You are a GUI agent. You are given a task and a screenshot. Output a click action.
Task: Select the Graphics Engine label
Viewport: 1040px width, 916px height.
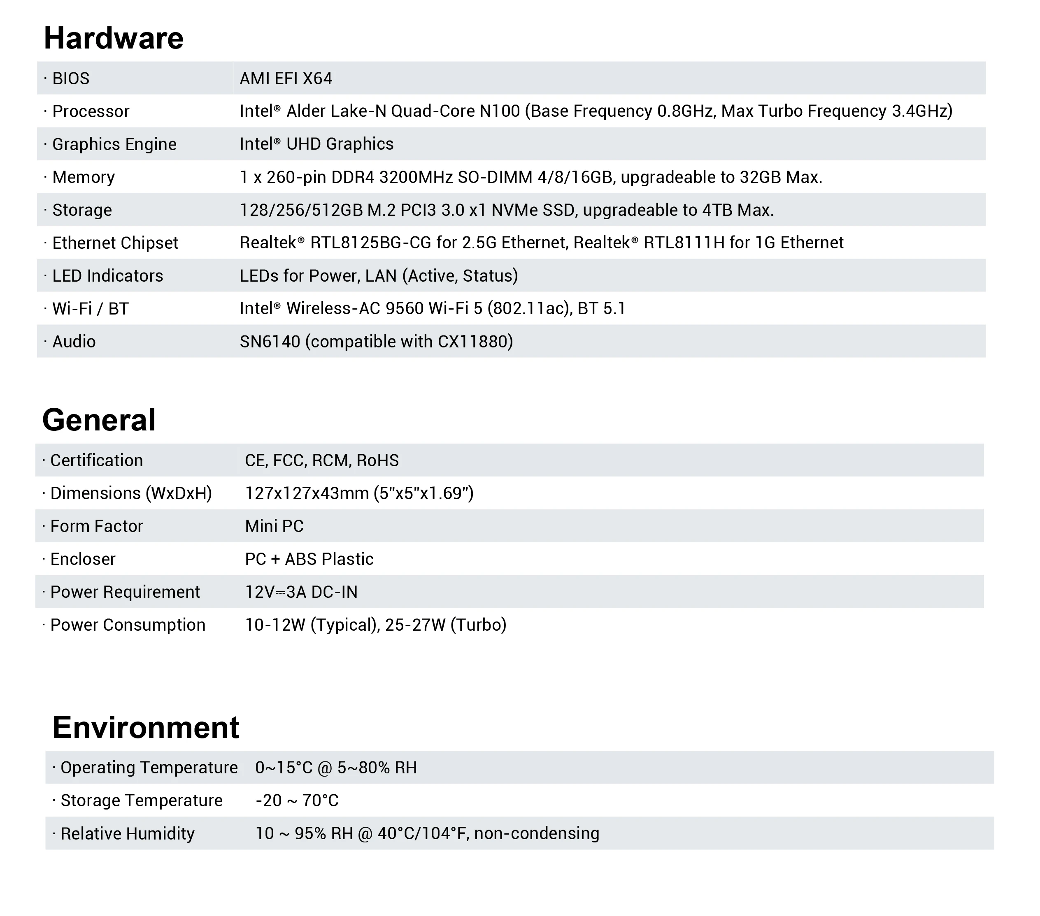point(114,144)
